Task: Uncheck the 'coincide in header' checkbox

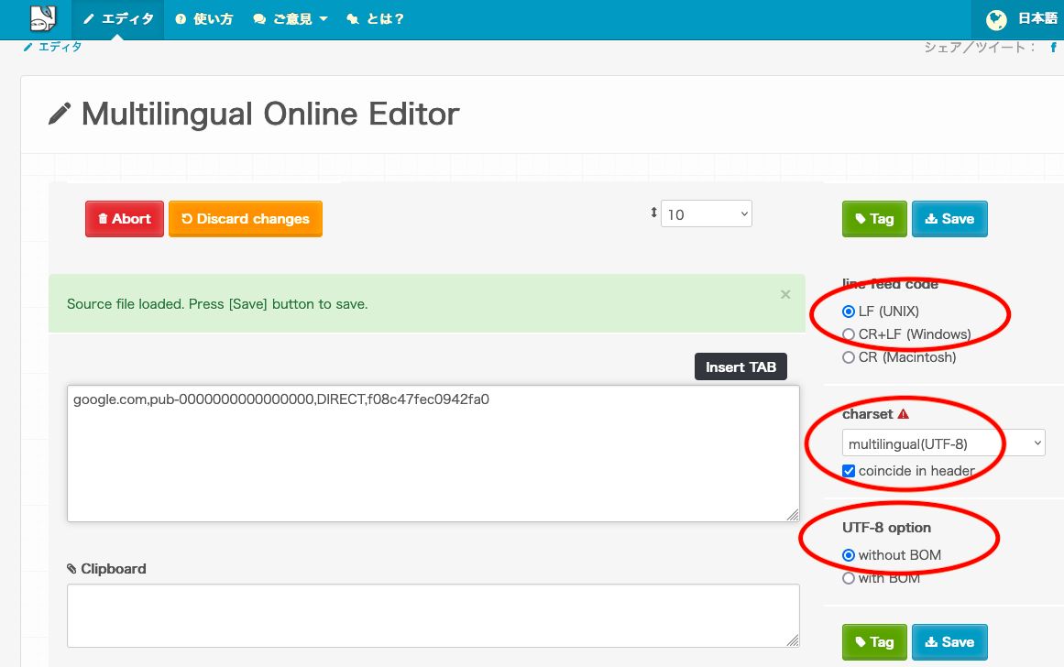Action: pos(849,471)
